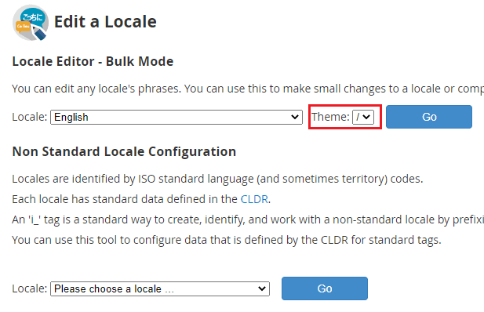
Task: Click Go beside 'Please choose a locale'
Action: coord(325,288)
